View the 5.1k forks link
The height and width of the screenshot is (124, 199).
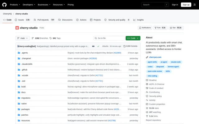(x=152, y=116)
